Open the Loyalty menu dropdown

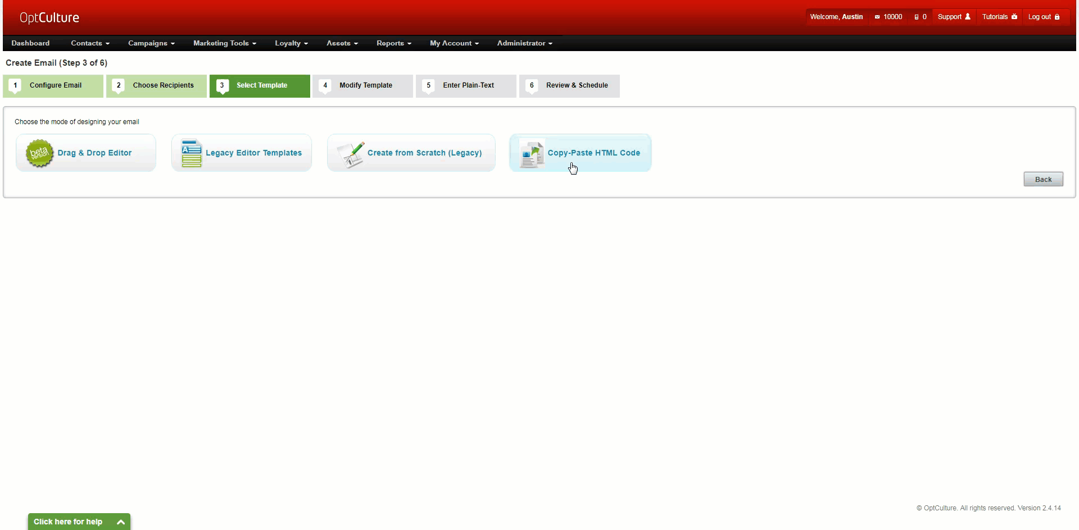(x=291, y=43)
